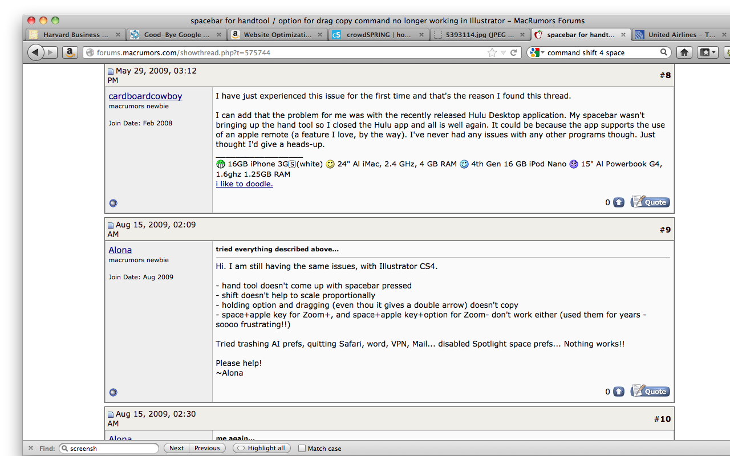Close the crowdSPRING tab
The image size is (730, 456).
421,35
